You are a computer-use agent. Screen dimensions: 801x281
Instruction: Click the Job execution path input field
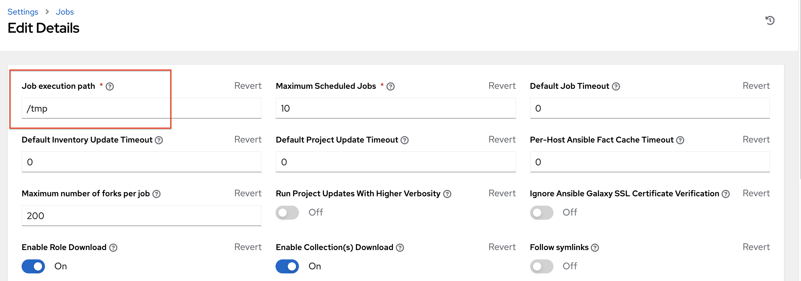[x=142, y=108]
